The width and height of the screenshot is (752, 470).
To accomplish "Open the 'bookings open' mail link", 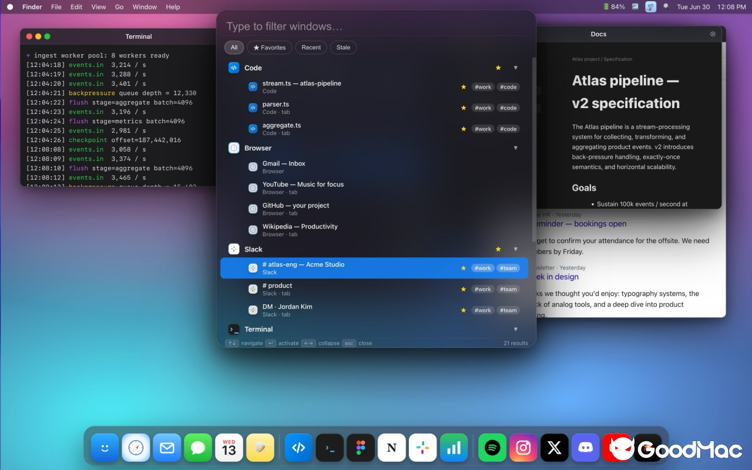I will (580, 224).
